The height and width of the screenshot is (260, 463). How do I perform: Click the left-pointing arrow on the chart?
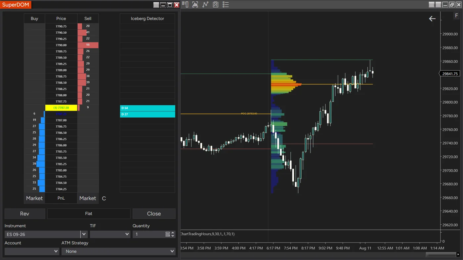point(432,19)
